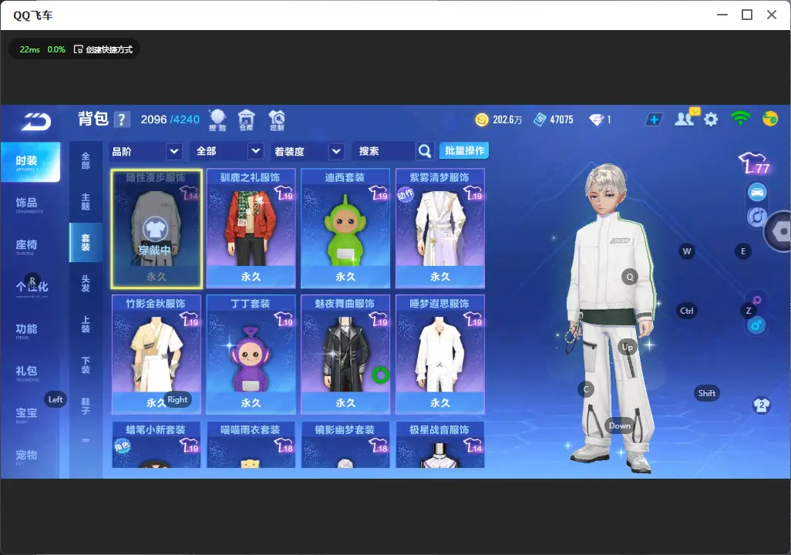Switch to the 饰品 ornaments tab

point(29,204)
